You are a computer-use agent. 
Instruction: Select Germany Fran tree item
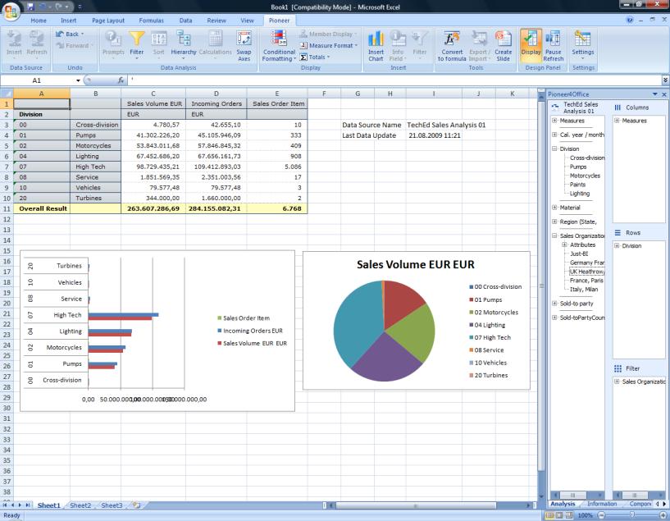click(x=587, y=263)
